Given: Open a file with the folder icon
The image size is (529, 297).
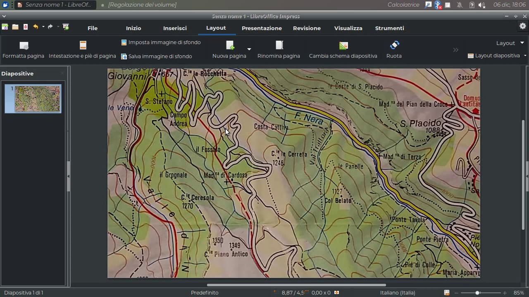Looking at the screenshot, I should [15, 27].
